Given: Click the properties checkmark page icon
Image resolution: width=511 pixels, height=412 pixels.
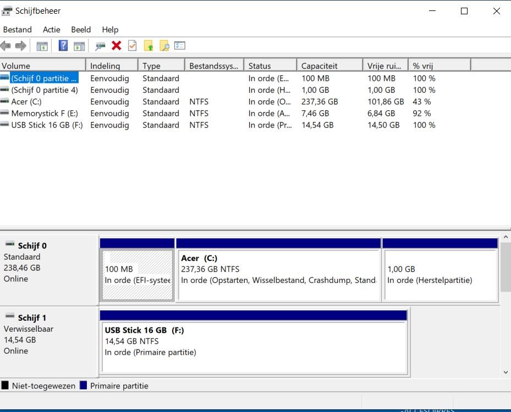Looking at the screenshot, I should point(132,46).
